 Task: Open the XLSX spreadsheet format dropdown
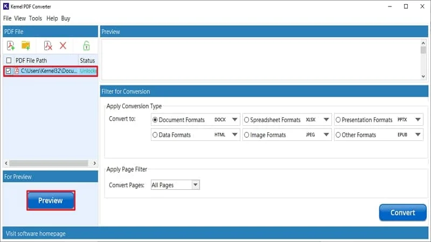click(326, 119)
